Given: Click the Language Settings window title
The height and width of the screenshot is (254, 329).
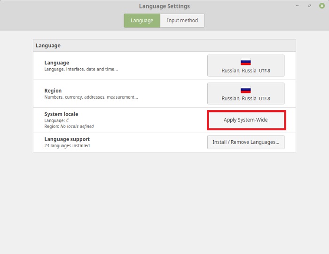Looking at the screenshot, I should pyautogui.click(x=164, y=6).
